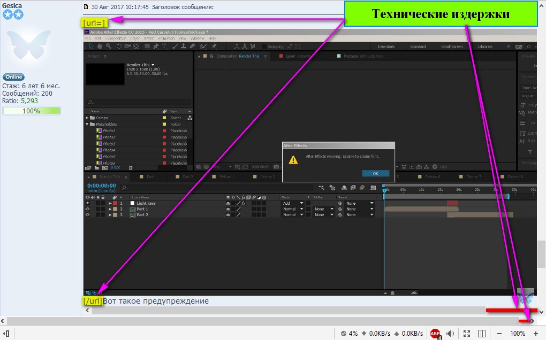Toggle the fx switch on Light rays layer
Screen dimensions: 546x340
(x=244, y=203)
